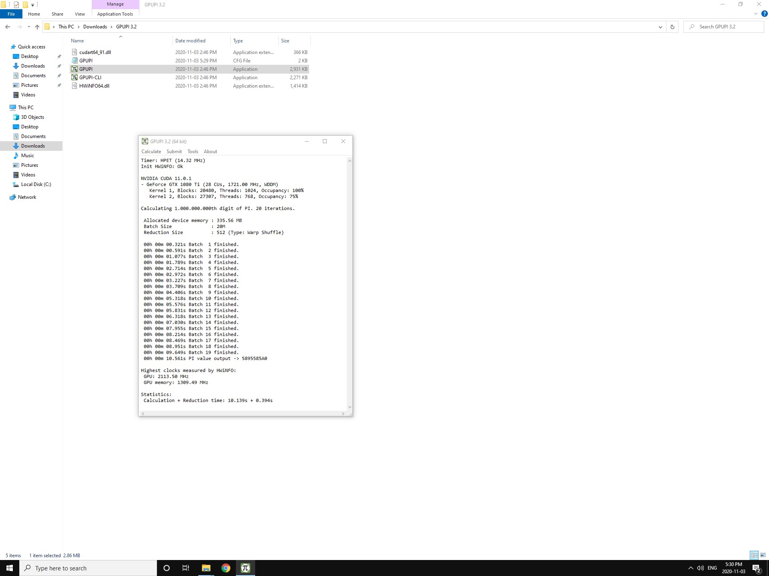
Task: Open pinned Pictures under Quick access
Action: pos(30,85)
